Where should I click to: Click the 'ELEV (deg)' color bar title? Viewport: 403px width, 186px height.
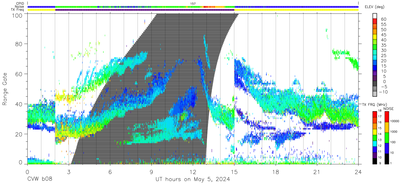374,7
